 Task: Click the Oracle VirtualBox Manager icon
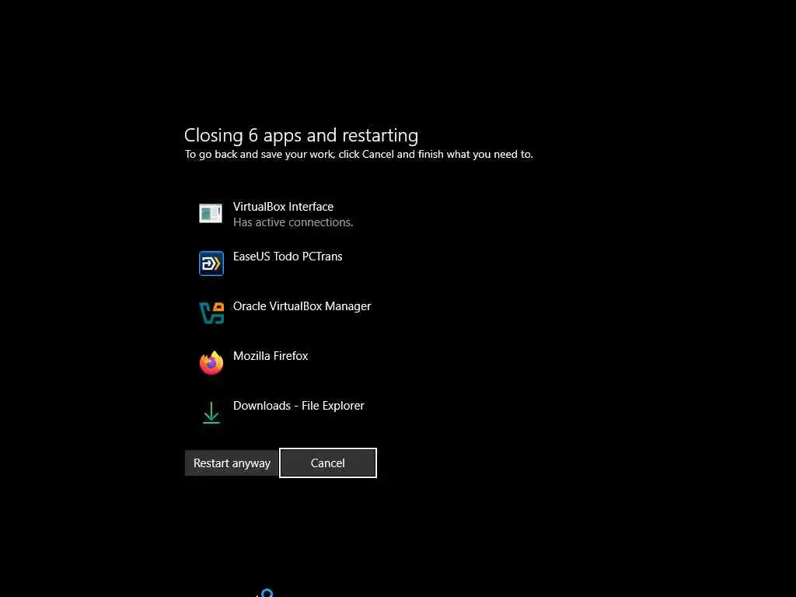coord(211,312)
